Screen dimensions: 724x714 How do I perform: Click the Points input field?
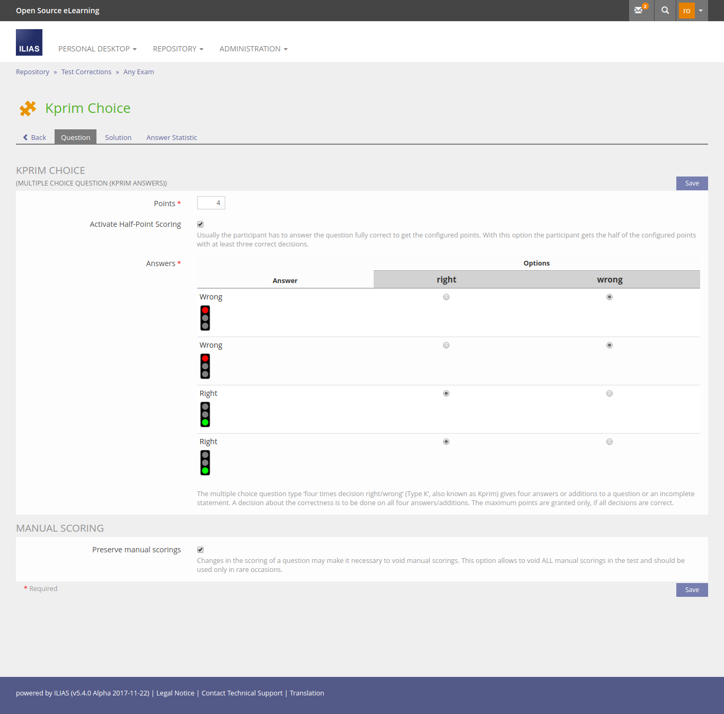coord(211,203)
